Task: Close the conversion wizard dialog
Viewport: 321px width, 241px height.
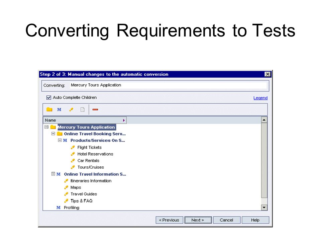Action: (267, 74)
